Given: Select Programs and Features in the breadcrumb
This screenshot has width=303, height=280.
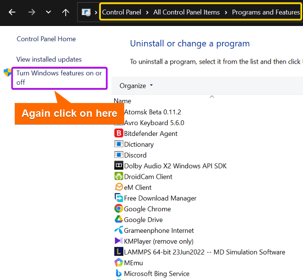Looking at the screenshot, I should pos(266,12).
